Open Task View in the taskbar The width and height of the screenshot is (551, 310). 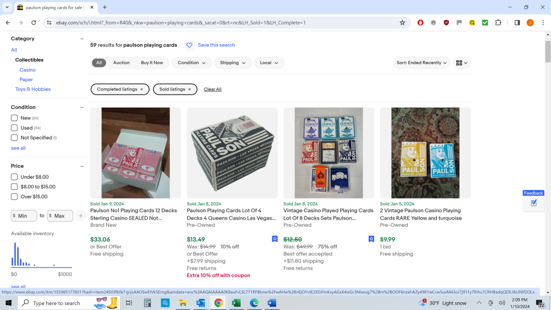(129, 303)
